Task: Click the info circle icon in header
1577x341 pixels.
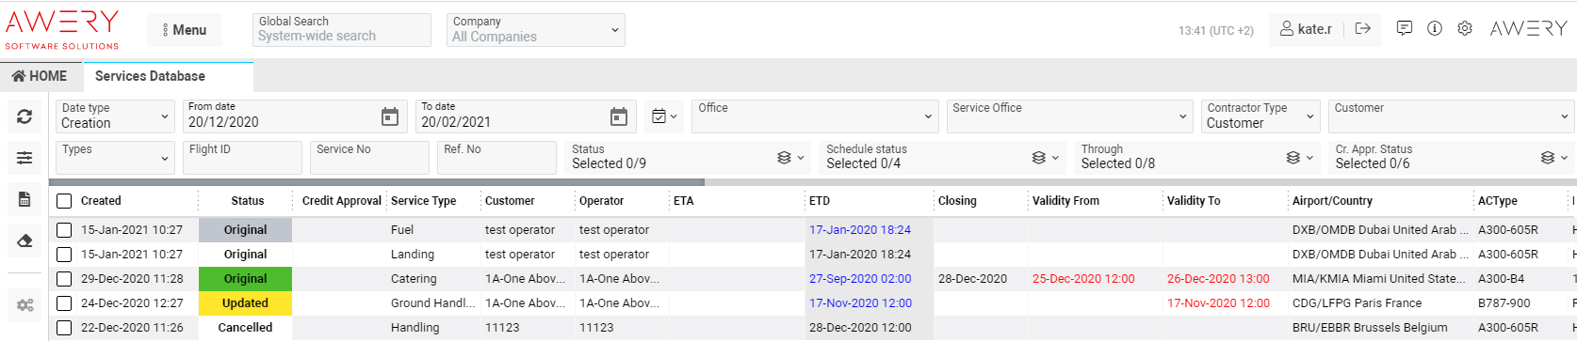Action: click(x=1435, y=28)
